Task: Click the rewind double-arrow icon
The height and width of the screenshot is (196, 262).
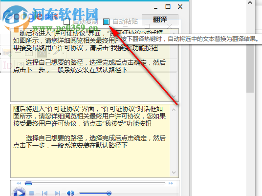Action: point(19,183)
